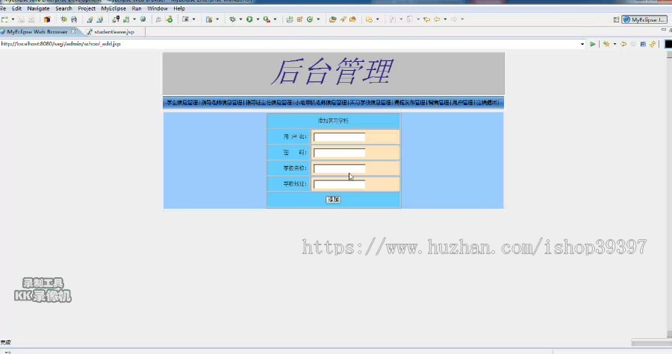Open the 小组带队老师信息管理 navigation link
672x354 pixels.
click(x=321, y=103)
